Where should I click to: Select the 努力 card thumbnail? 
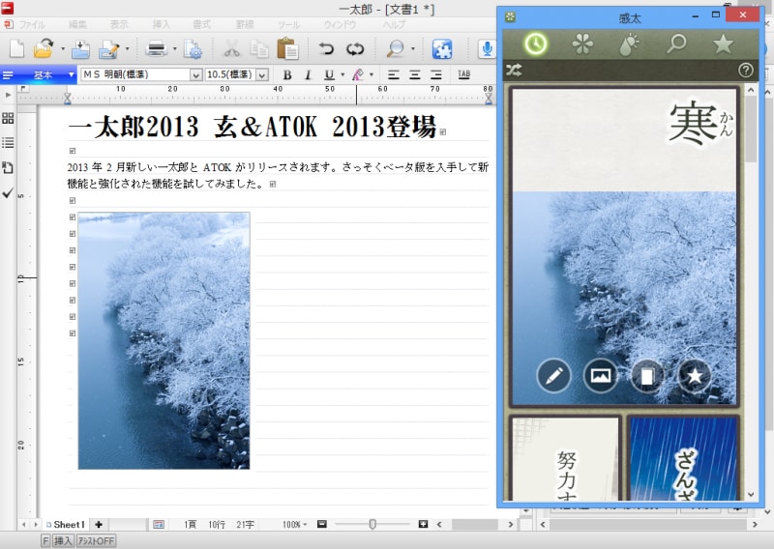pos(565,458)
